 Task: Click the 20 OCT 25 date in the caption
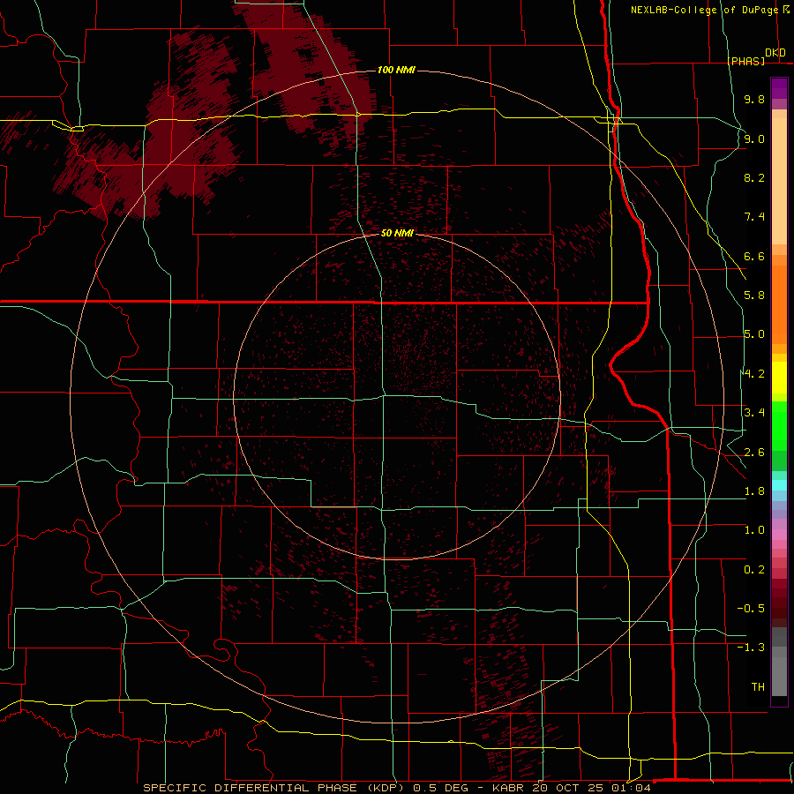pos(568,788)
